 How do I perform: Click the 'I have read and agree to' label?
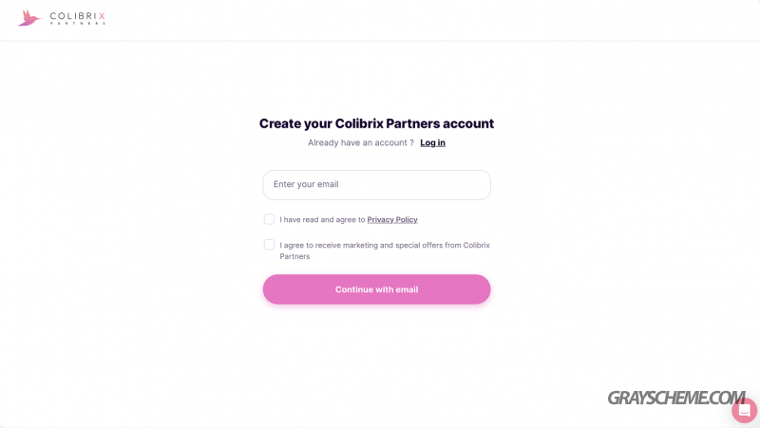click(x=322, y=220)
